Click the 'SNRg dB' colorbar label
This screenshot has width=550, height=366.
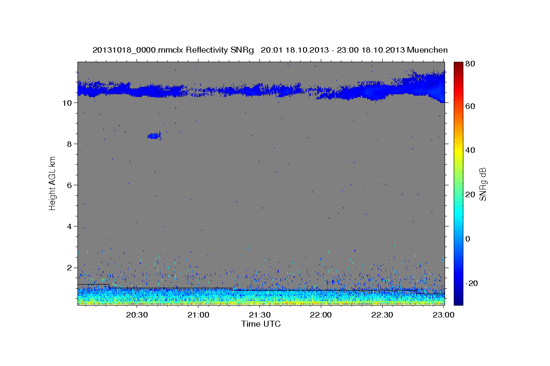(x=483, y=183)
